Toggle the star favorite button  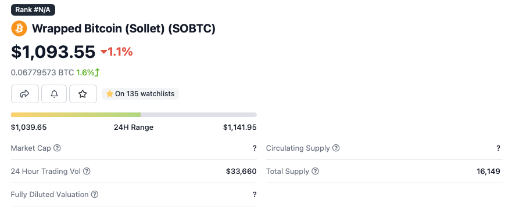point(83,94)
